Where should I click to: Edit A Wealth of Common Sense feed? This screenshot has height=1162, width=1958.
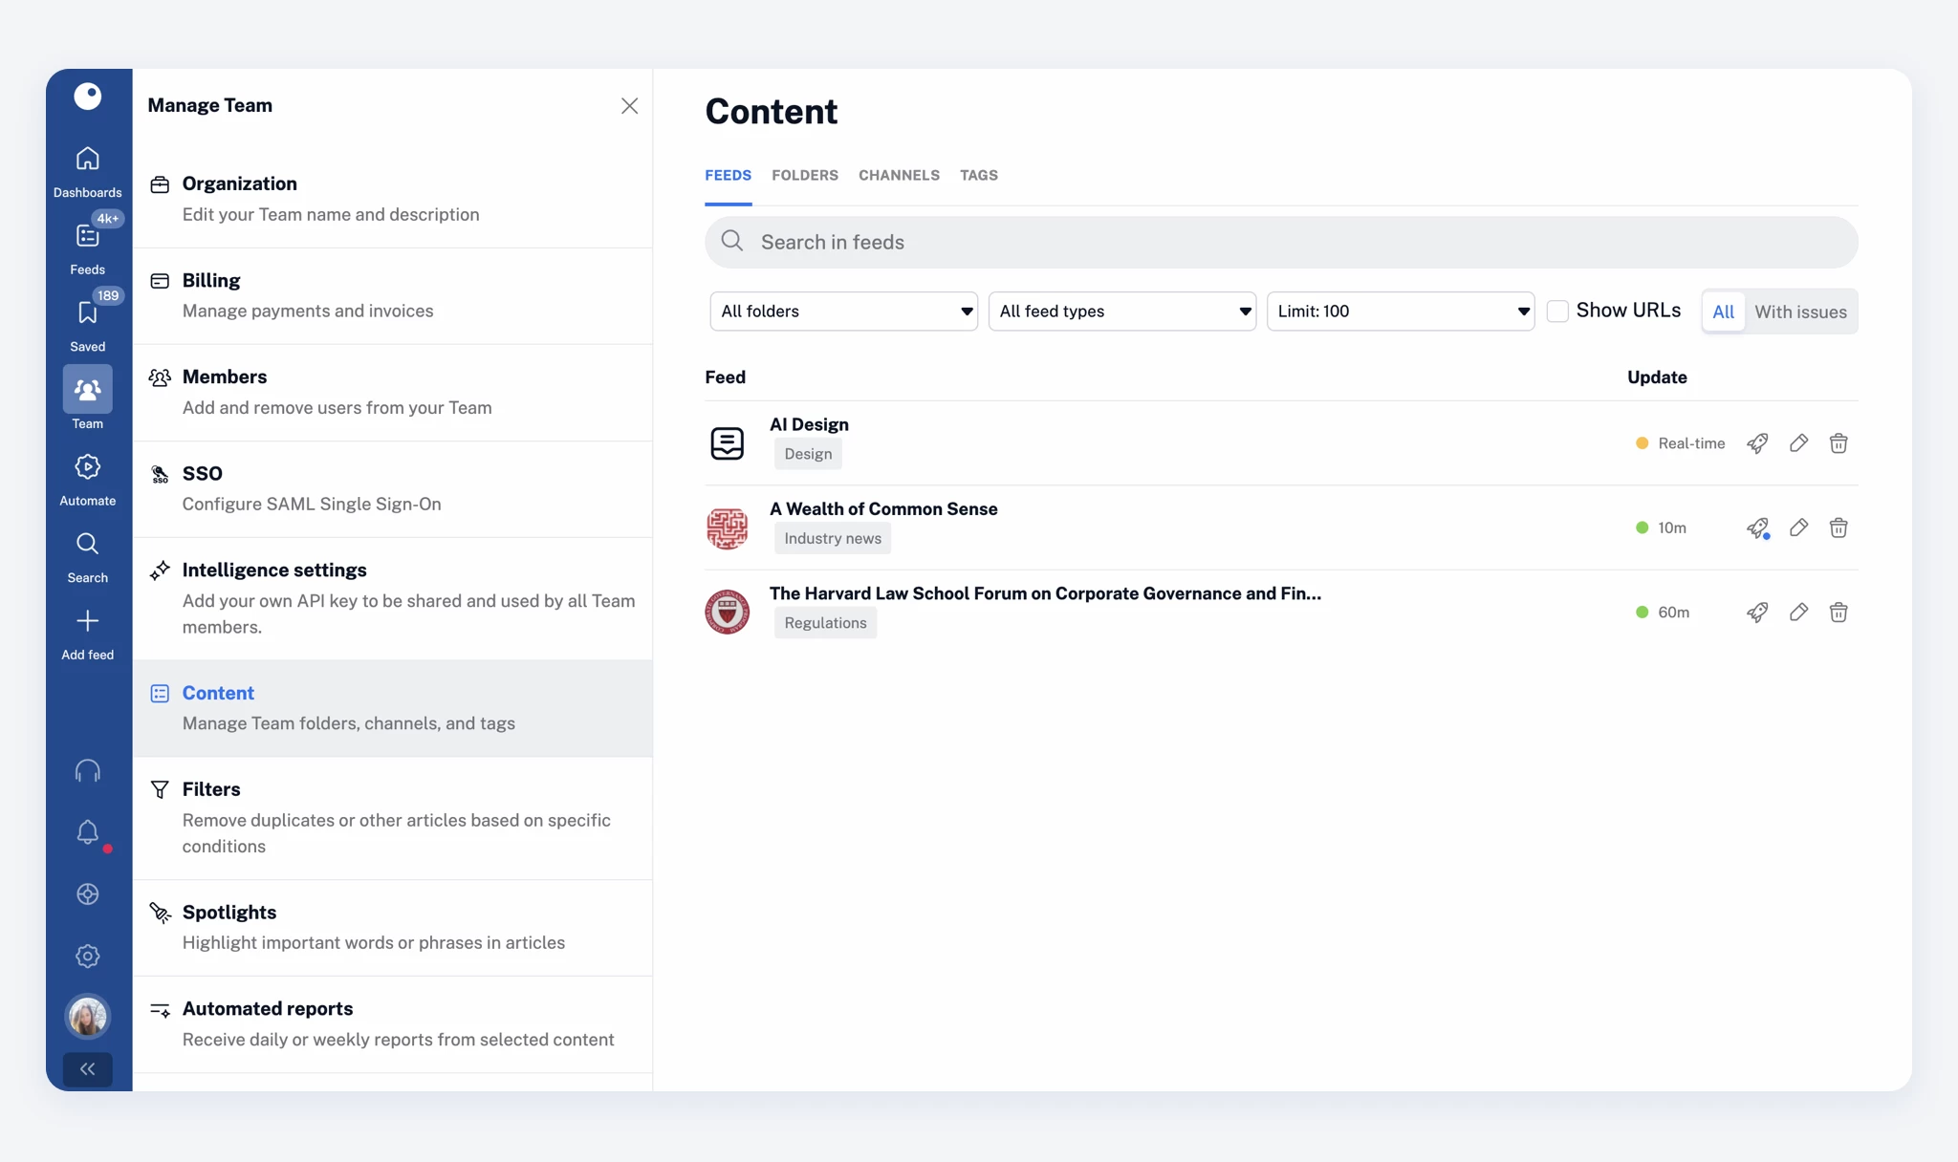point(1798,527)
